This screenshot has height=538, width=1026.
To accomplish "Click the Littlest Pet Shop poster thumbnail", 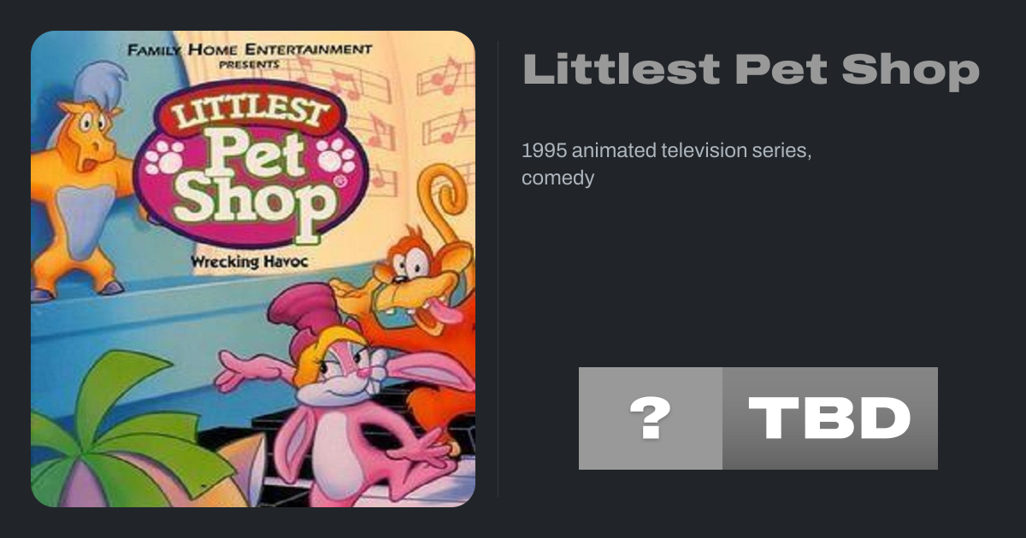I will tap(253, 269).
